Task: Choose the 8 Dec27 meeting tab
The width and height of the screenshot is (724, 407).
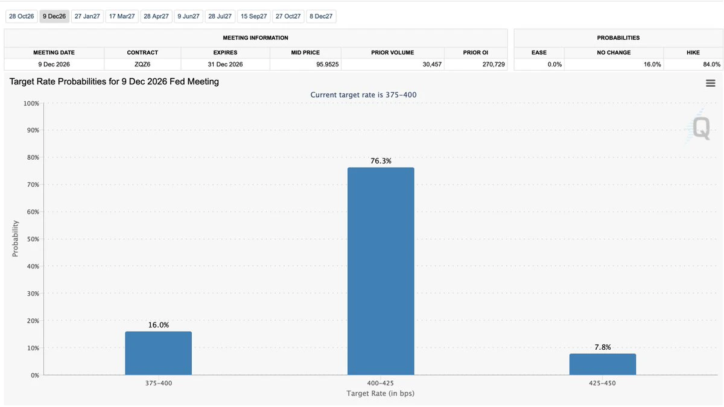Action: (x=321, y=16)
